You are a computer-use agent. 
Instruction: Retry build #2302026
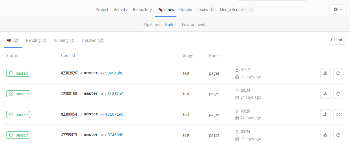pyautogui.click(x=338, y=73)
